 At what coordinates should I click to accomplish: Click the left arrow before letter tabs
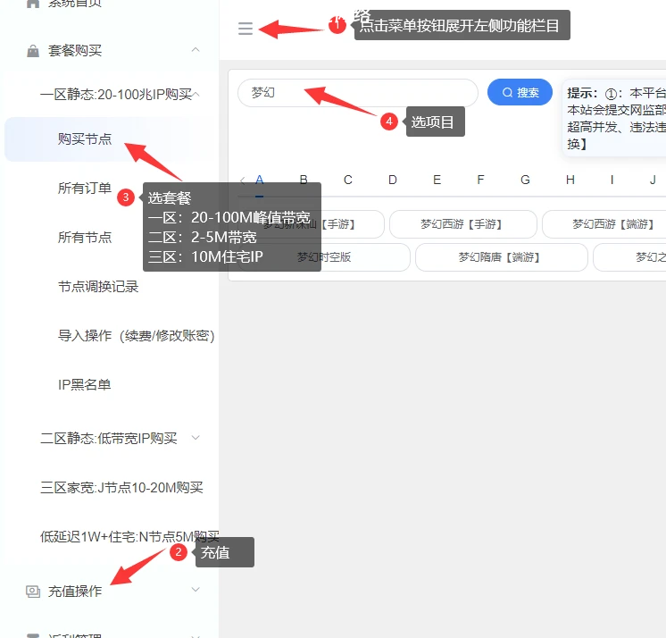[241, 180]
